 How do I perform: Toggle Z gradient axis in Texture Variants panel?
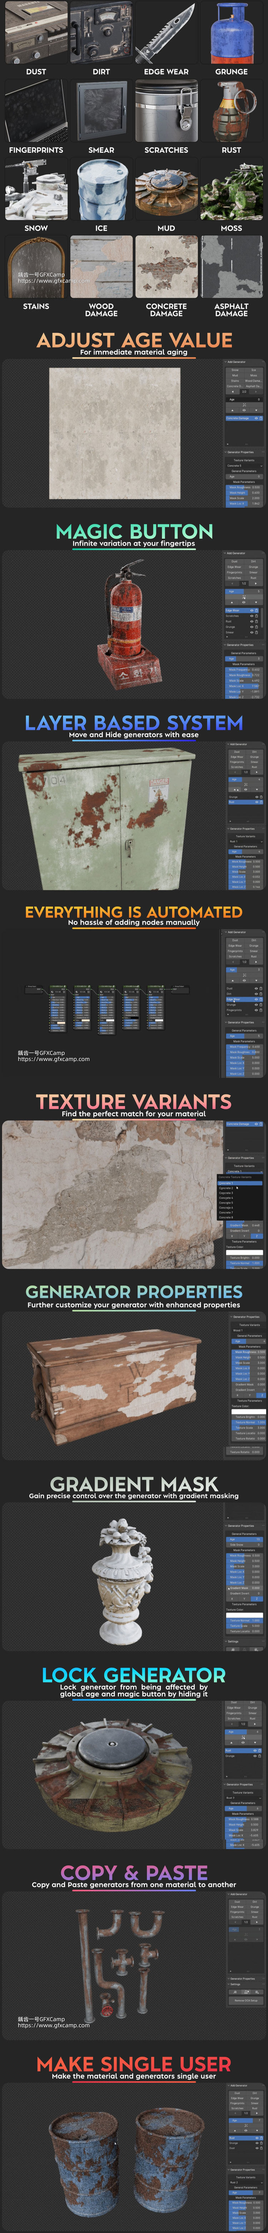coord(258,1236)
